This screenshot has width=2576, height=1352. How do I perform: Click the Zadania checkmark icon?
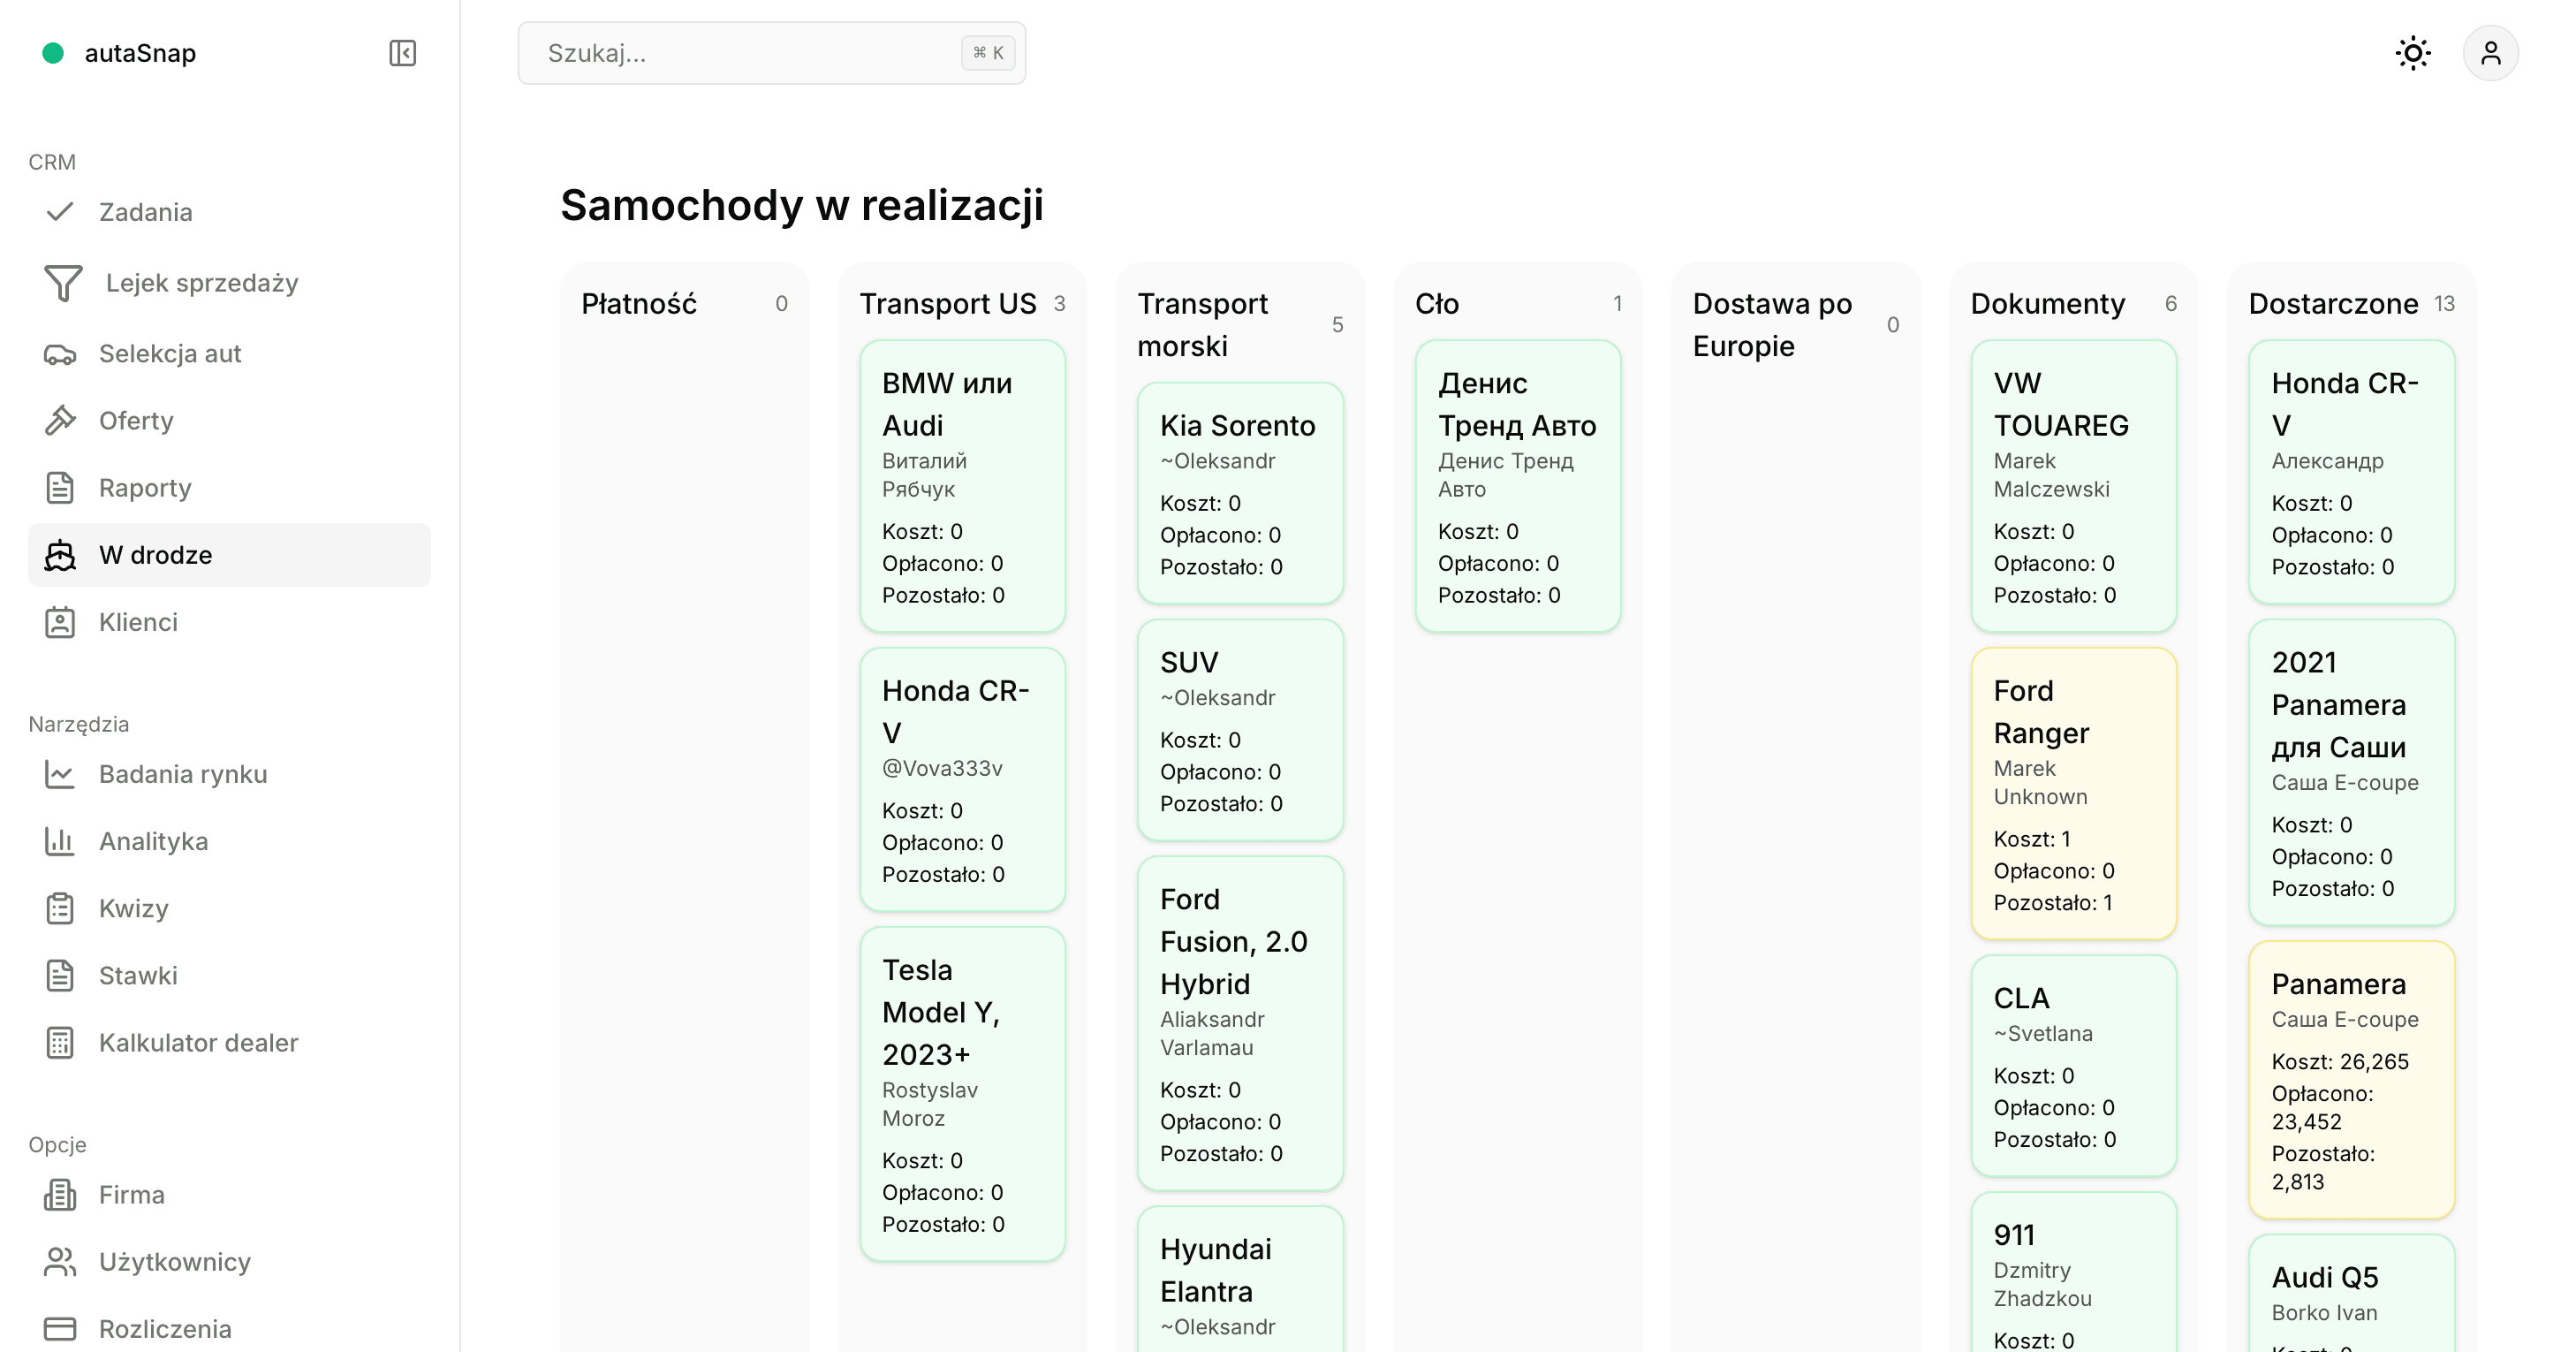click(60, 212)
